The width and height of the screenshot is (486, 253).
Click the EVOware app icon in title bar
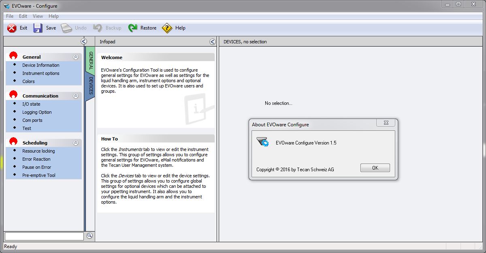point(6,6)
